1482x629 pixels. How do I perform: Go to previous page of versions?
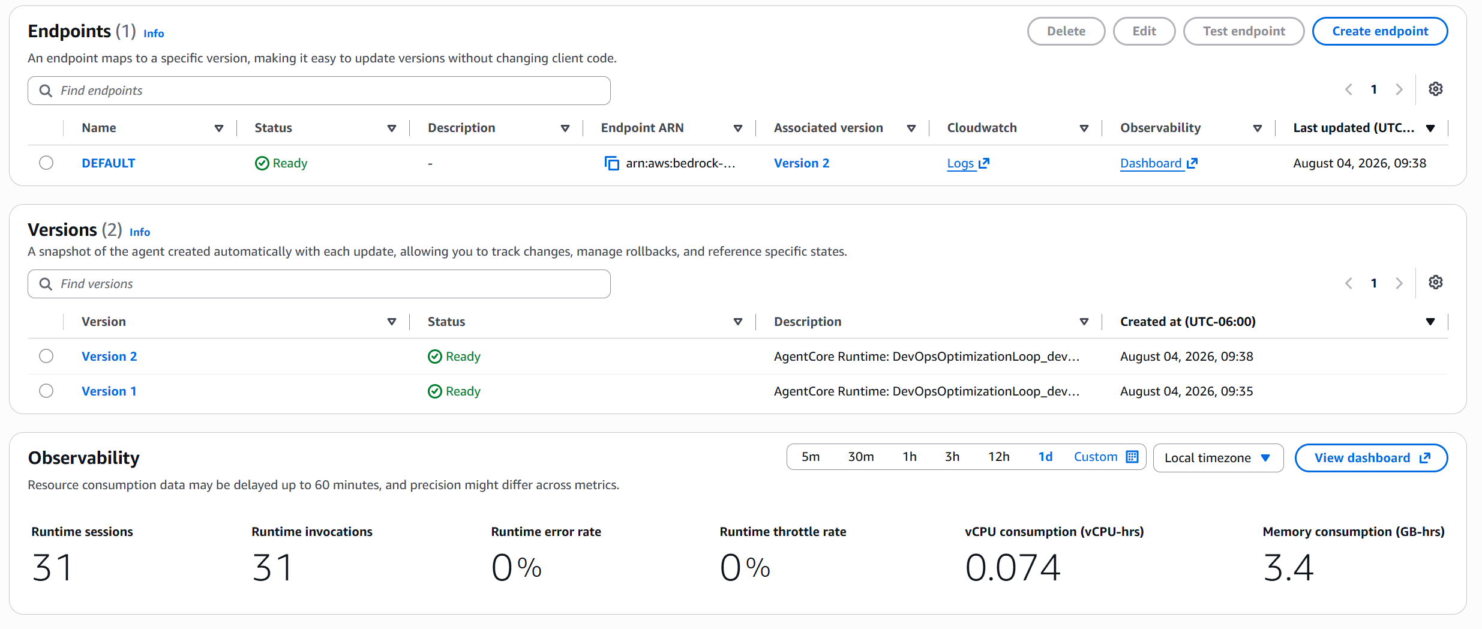click(1349, 283)
